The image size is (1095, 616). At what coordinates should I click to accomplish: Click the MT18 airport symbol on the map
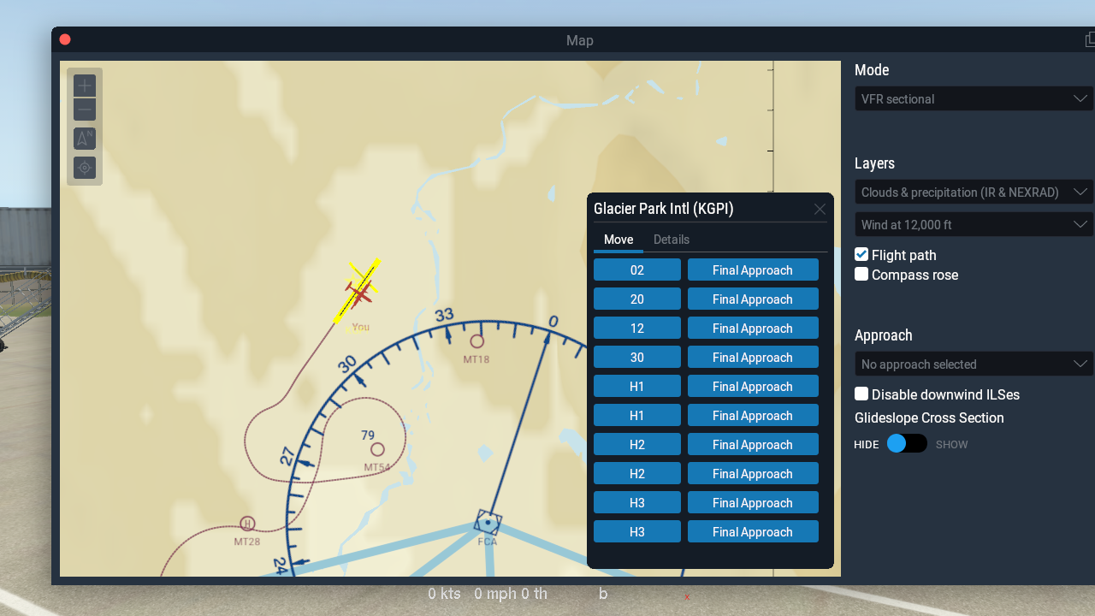(x=476, y=341)
